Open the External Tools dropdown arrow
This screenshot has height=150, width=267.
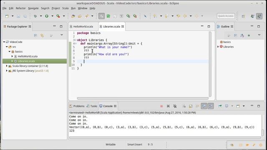tap(64, 16)
